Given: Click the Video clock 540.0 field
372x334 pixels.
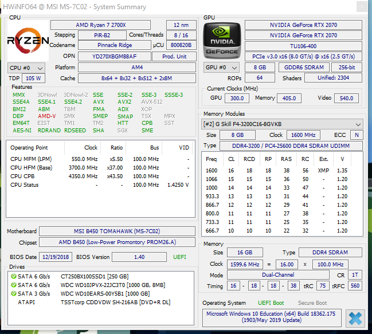Looking at the screenshot, I should point(346,98).
